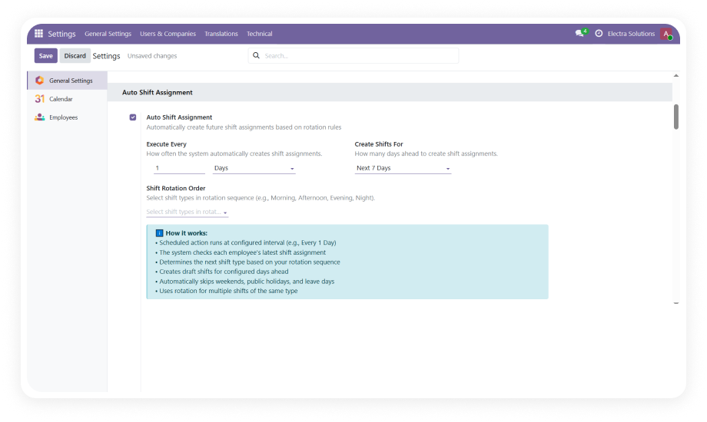707x422 pixels.
Task: Click the How it works info icon
Action: pyautogui.click(x=159, y=232)
